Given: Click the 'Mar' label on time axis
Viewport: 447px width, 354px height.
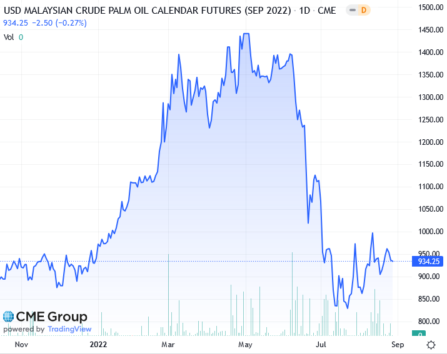Looking at the screenshot, I should pos(168,344).
